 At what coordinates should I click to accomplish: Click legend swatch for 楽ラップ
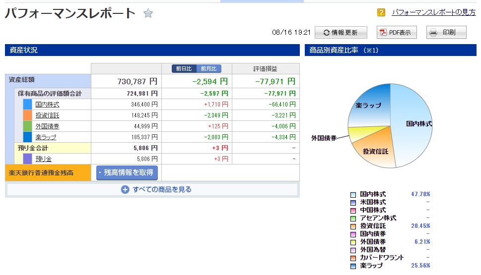353,267
